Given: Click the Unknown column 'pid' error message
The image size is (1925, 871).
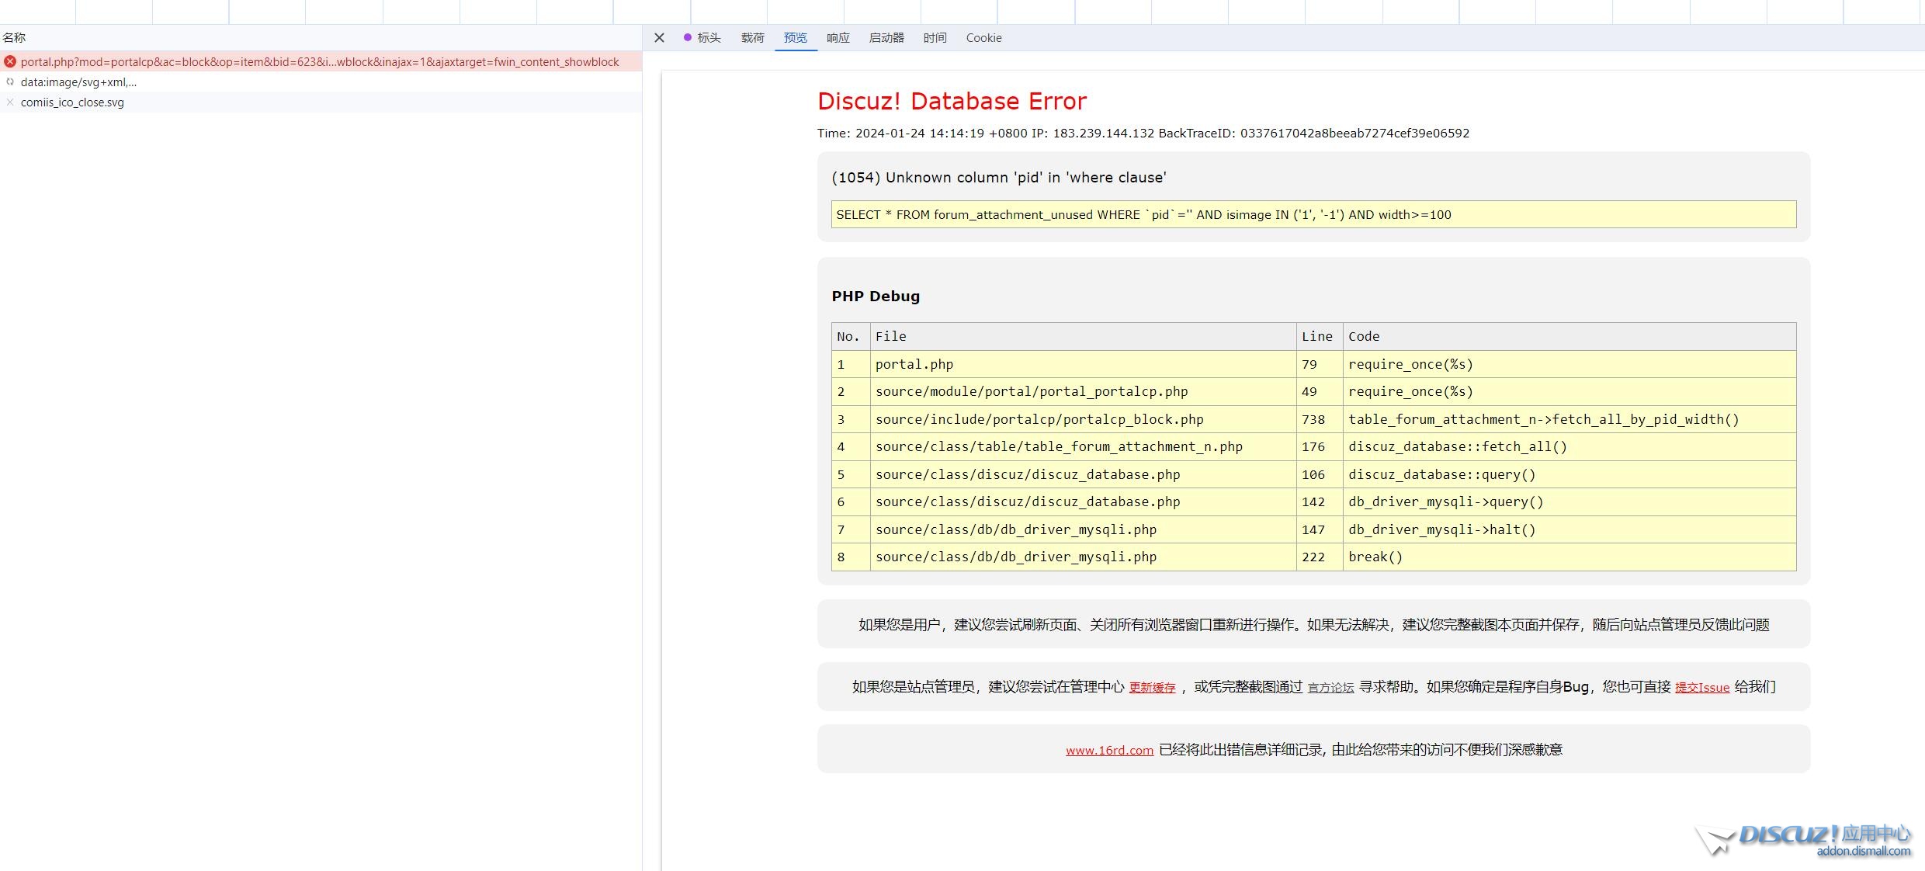Looking at the screenshot, I should (998, 177).
